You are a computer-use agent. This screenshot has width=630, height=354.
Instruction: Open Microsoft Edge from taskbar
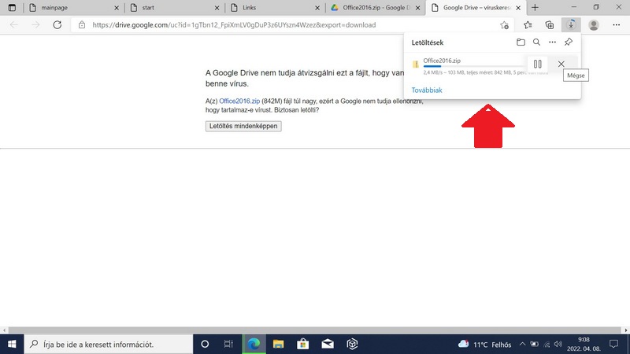254,344
